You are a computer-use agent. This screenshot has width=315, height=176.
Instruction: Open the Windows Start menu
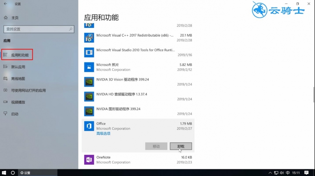point(4,172)
